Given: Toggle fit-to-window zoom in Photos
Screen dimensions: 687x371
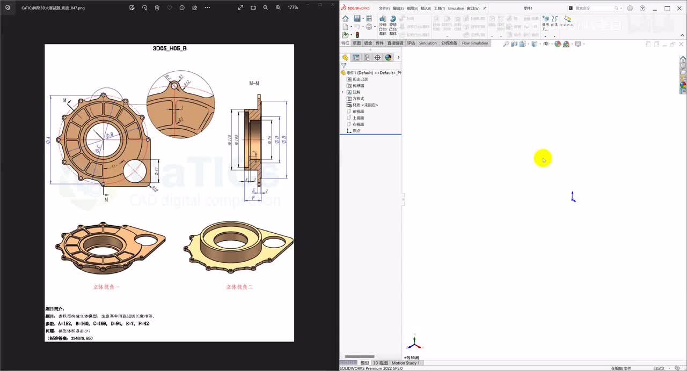Looking at the screenshot, I should [x=253, y=8].
